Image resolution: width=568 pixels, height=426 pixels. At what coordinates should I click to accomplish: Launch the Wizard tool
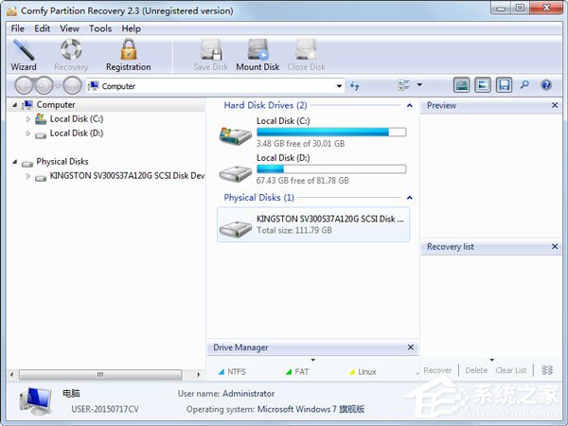tap(24, 55)
